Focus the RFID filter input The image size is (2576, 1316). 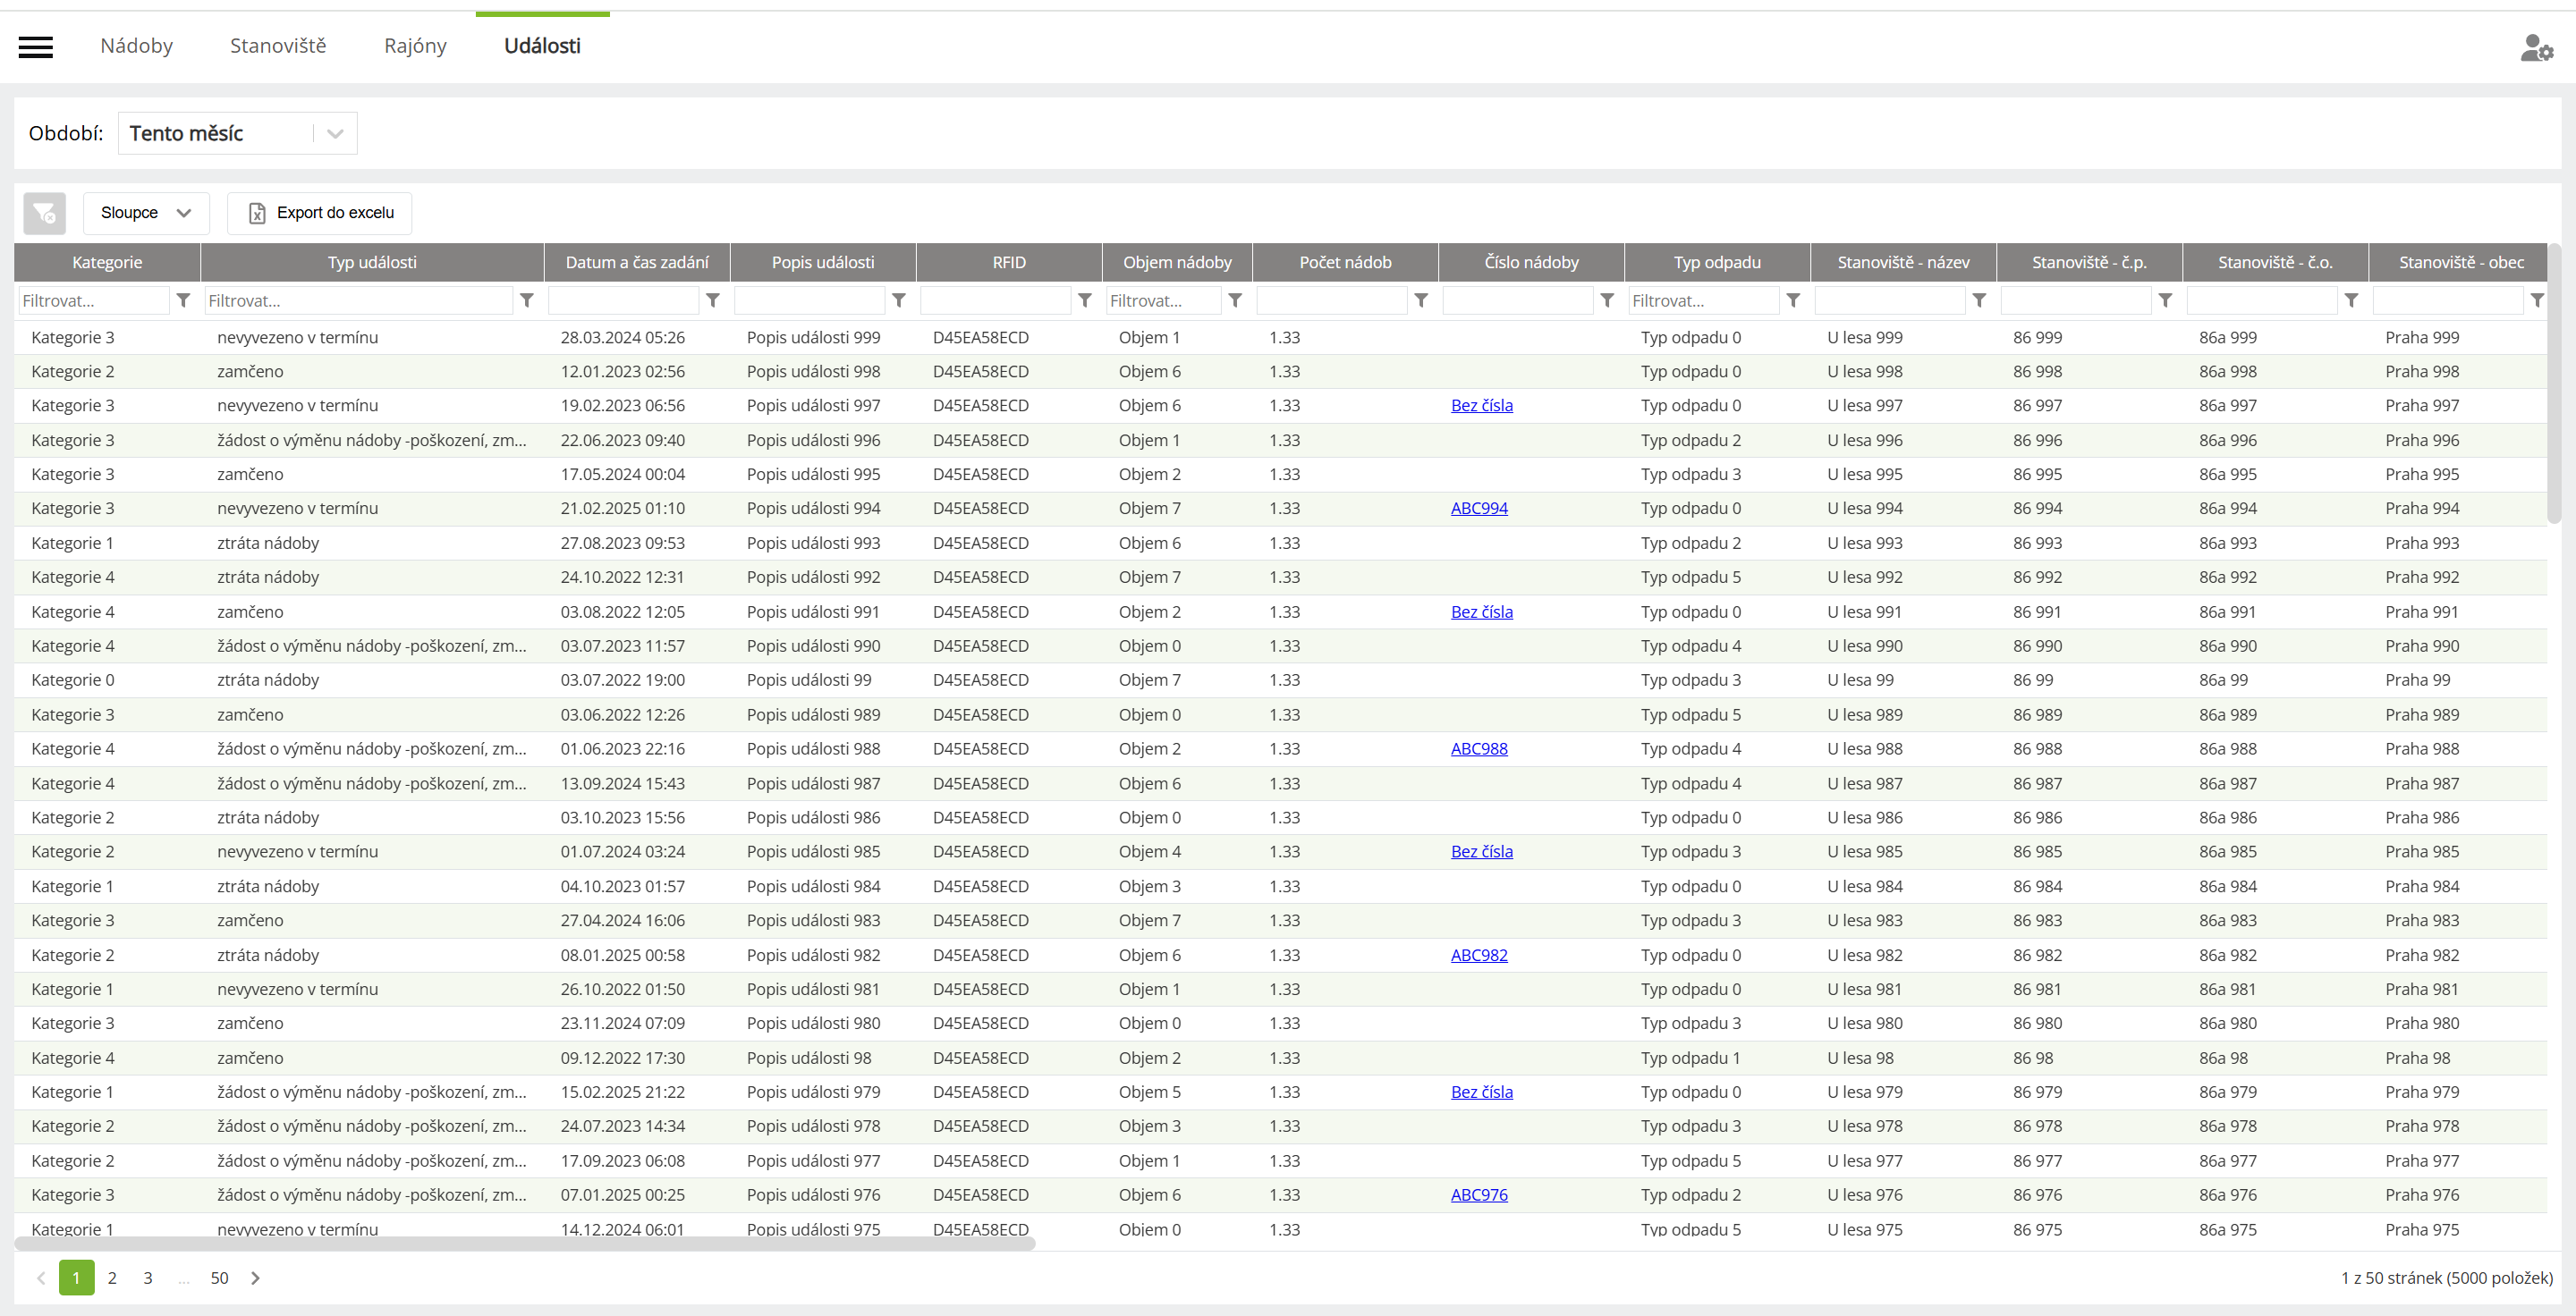[995, 300]
